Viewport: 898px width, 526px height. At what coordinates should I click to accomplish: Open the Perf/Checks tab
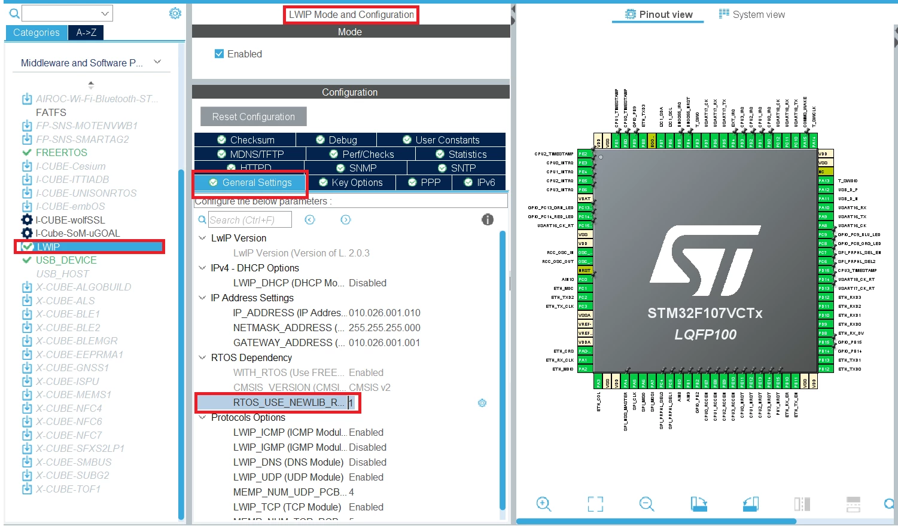click(361, 154)
